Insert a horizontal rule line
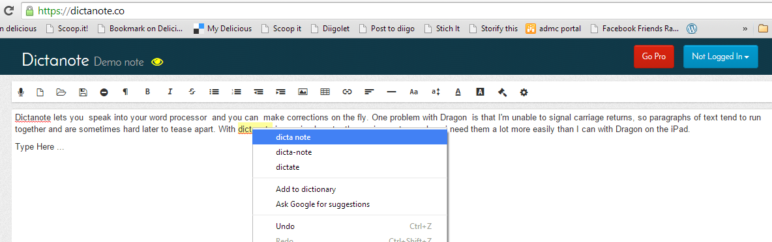This screenshot has height=242, width=772. [391, 92]
